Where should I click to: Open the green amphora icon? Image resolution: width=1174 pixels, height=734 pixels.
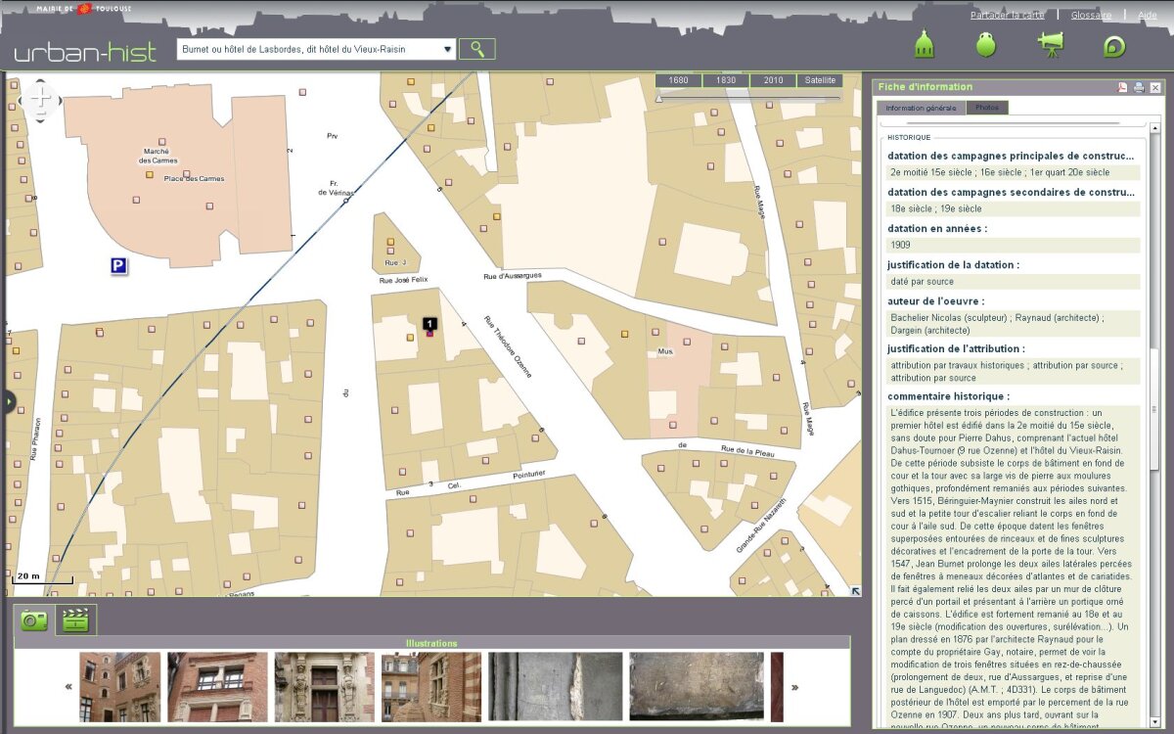986,45
